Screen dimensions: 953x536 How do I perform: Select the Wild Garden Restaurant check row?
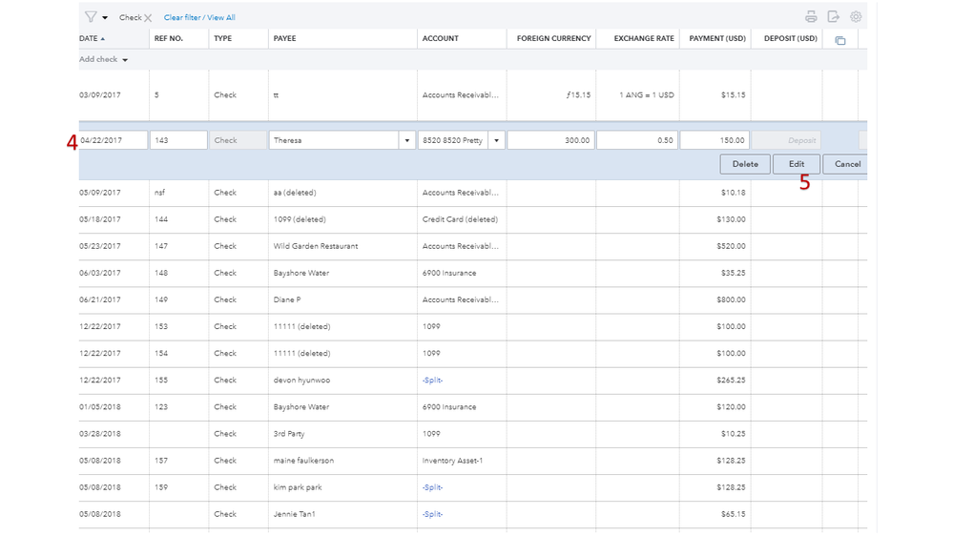pos(315,246)
